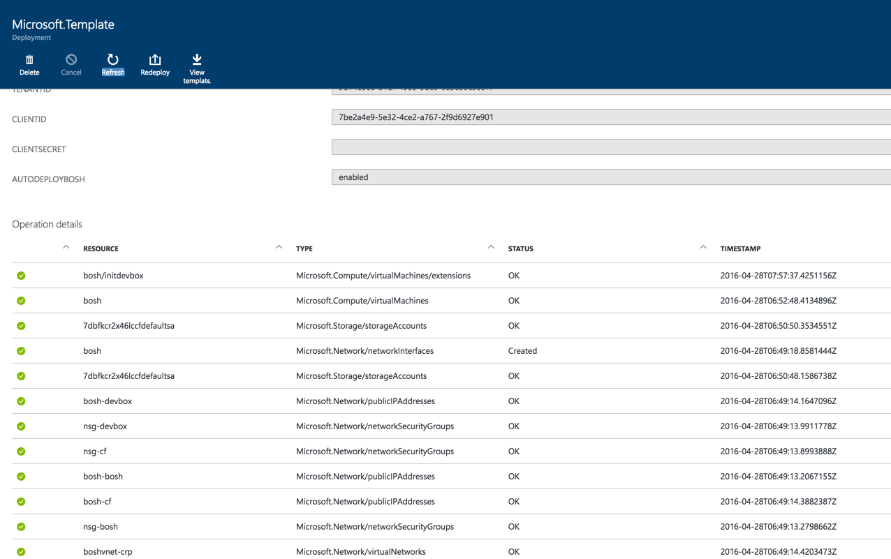The height and width of the screenshot is (559, 891).
Task: Click the Delete trash icon
Action: pos(29,59)
